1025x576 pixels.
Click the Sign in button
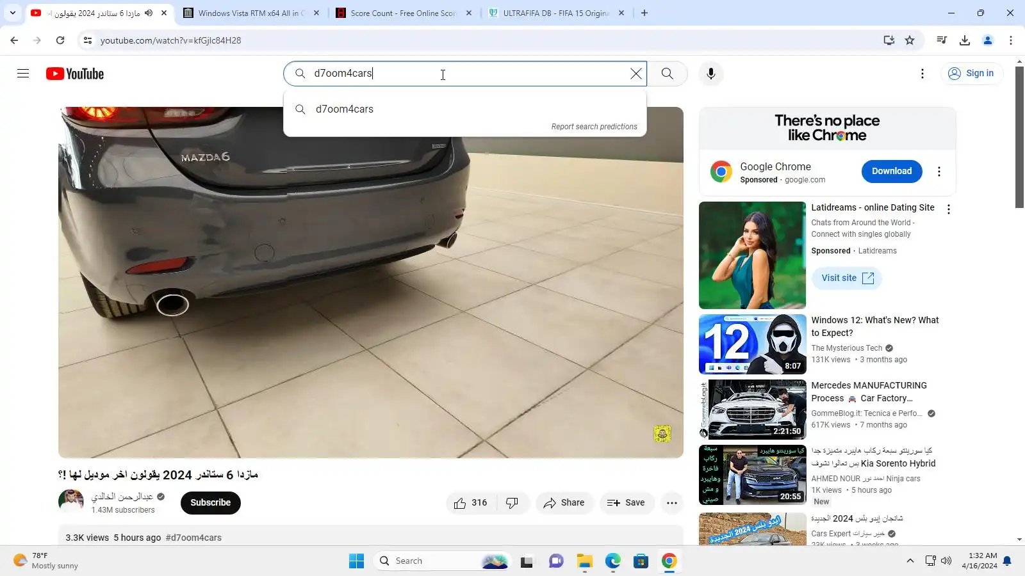point(971,74)
